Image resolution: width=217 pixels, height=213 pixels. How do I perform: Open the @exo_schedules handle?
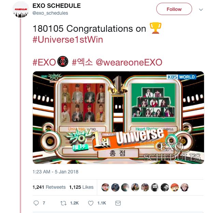click(x=50, y=13)
